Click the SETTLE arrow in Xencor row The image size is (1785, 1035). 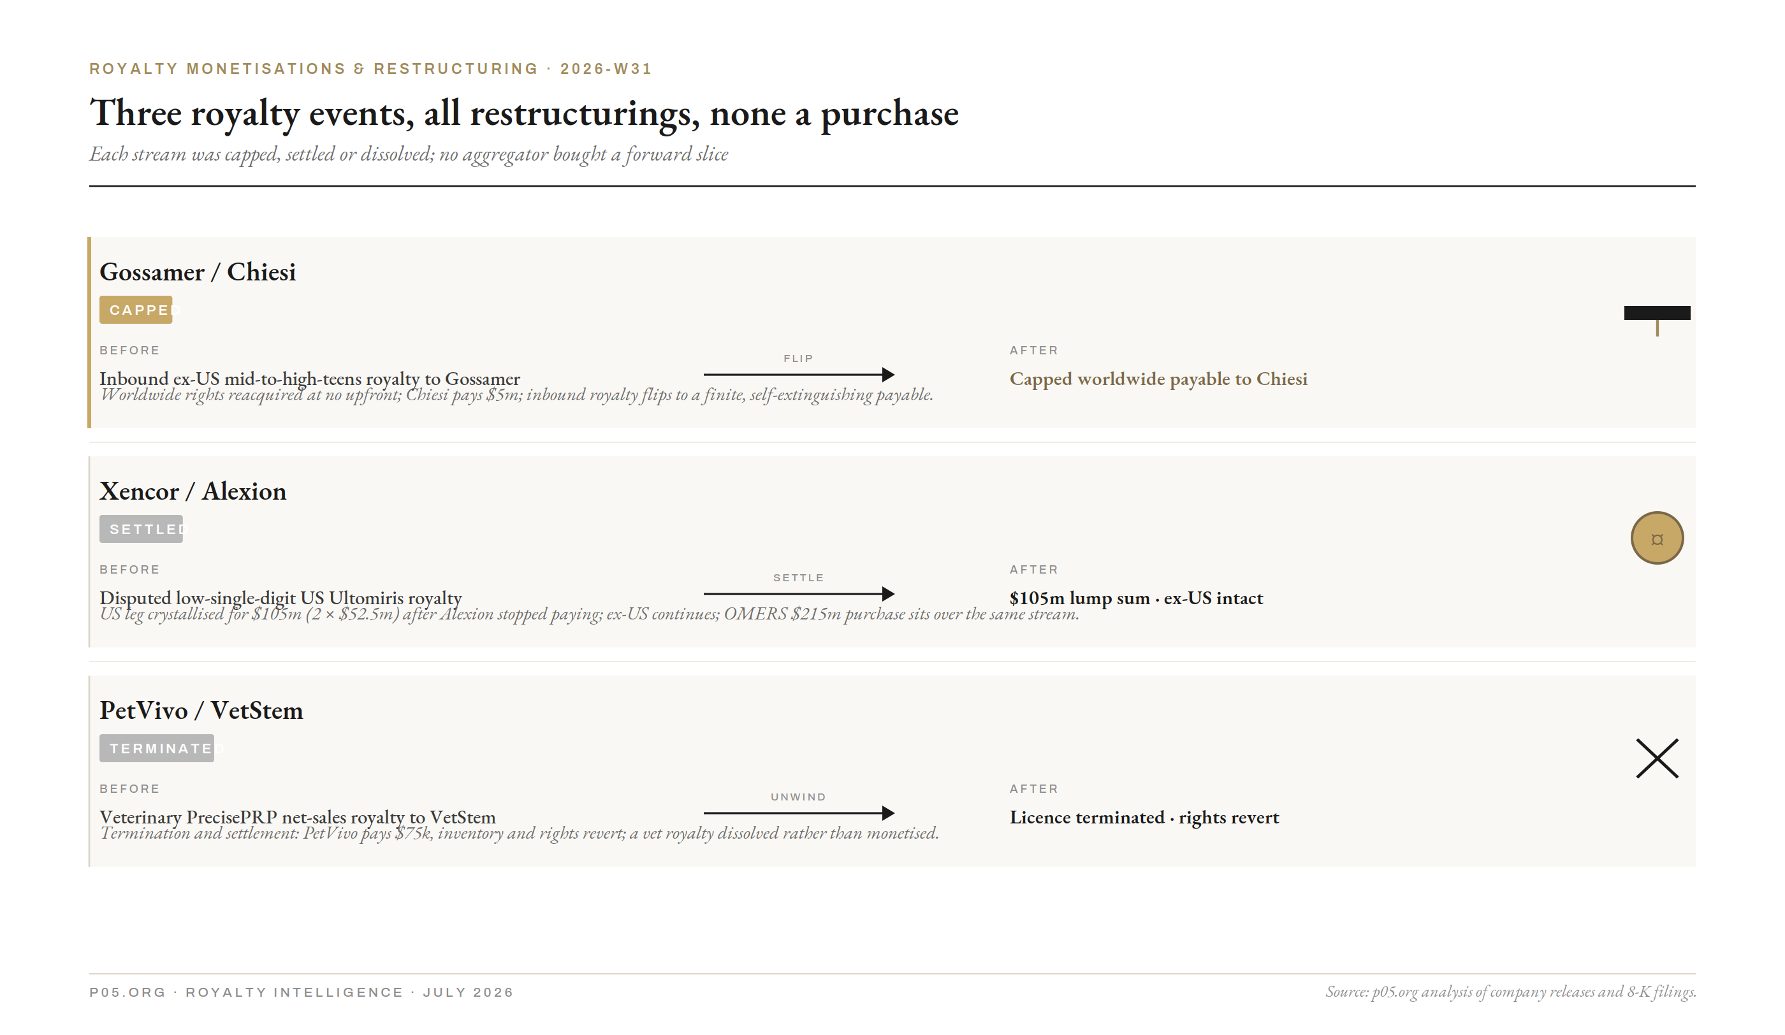[x=798, y=593]
